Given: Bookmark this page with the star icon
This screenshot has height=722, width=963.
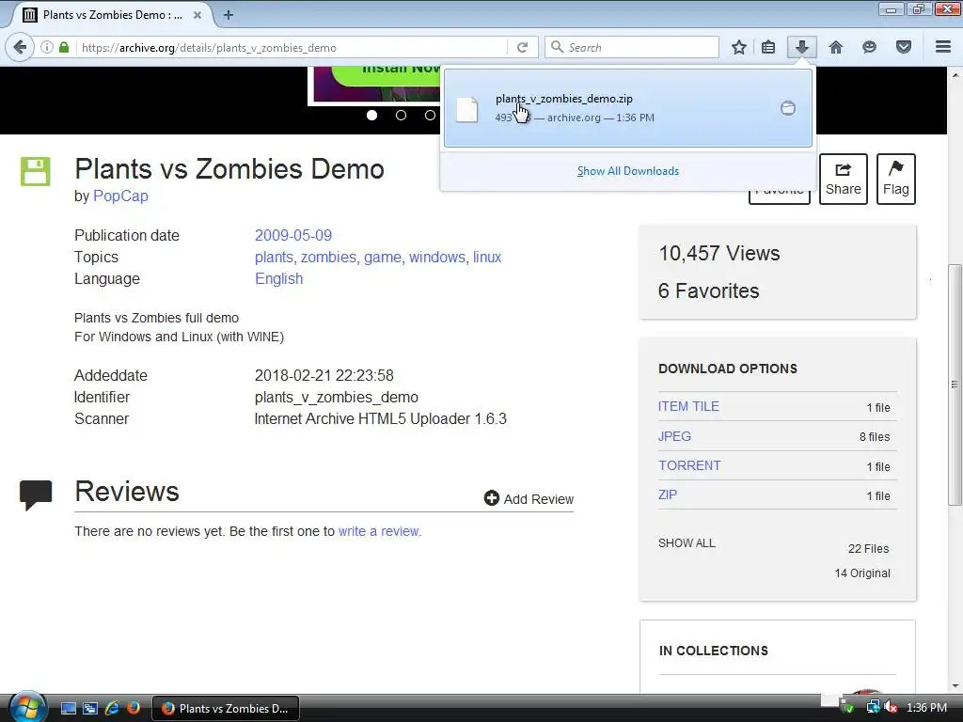Looking at the screenshot, I should pyautogui.click(x=739, y=47).
